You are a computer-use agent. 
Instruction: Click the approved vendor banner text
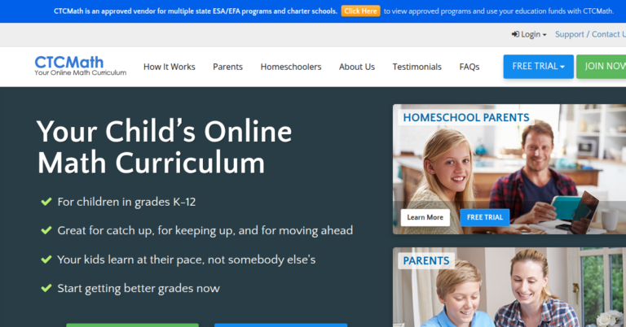[196, 11]
